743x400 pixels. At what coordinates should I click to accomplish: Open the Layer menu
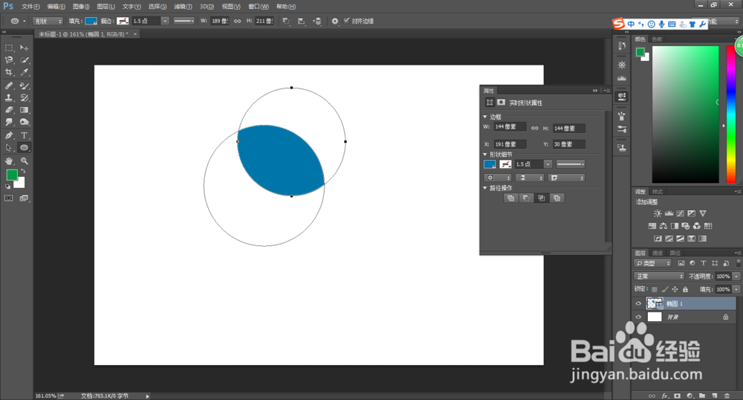pos(106,7)
